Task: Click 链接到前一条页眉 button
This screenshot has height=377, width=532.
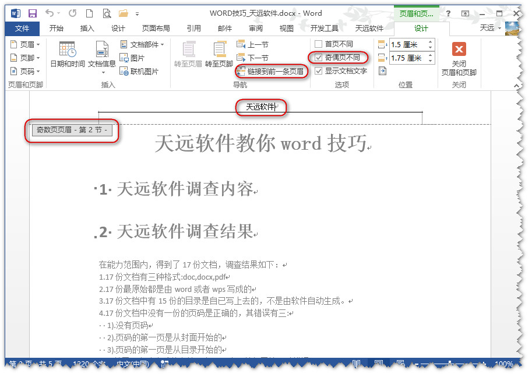Action: click(x=270, y=71)
